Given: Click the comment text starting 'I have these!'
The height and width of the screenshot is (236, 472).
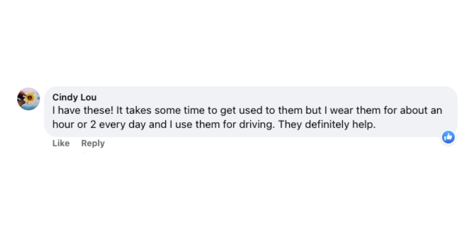Looking at the screenshot, I should [x=247, y=117].
